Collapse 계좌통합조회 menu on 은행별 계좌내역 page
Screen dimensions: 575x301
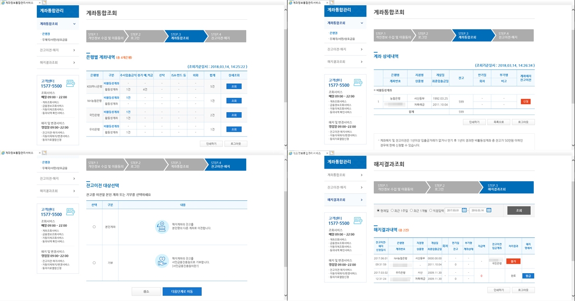(74, 23)
